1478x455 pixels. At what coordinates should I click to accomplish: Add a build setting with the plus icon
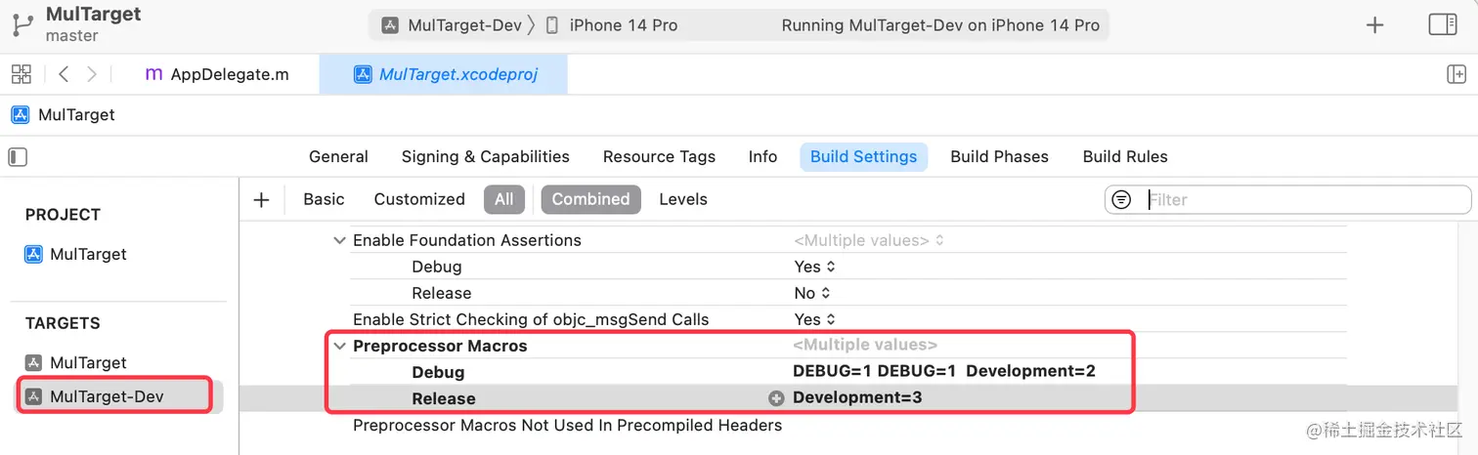point(261,199)
